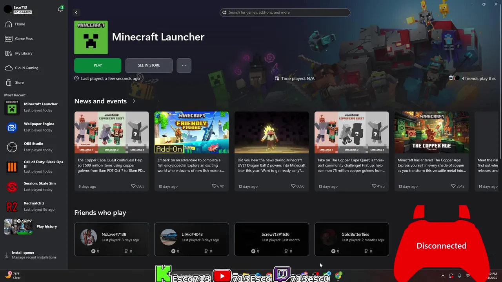Click 'Friends who play' heading
The image size is (502, 282).
click(x=100, y=213)
